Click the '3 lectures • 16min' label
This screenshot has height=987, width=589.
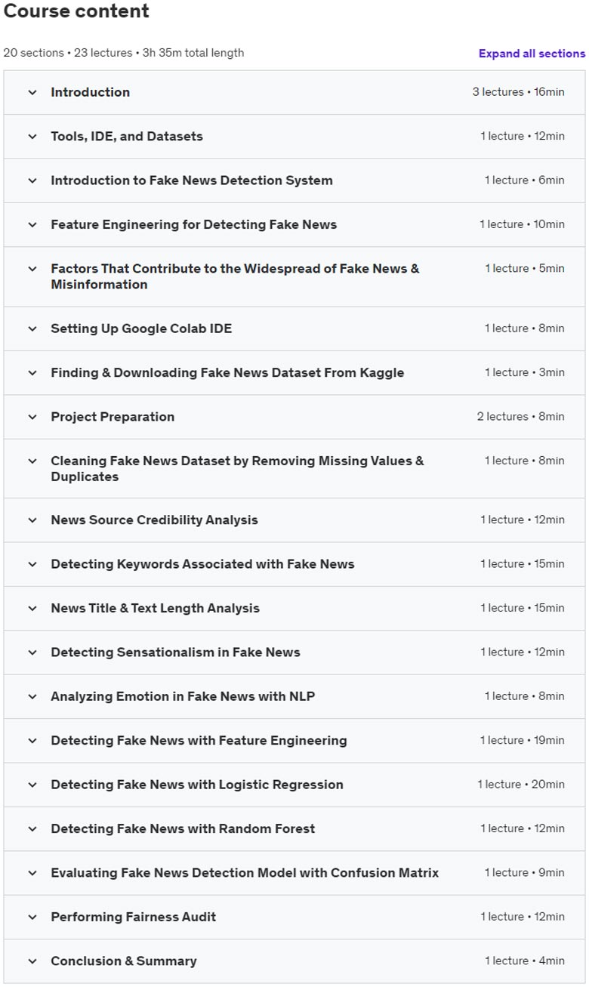[x=518, y=92]
